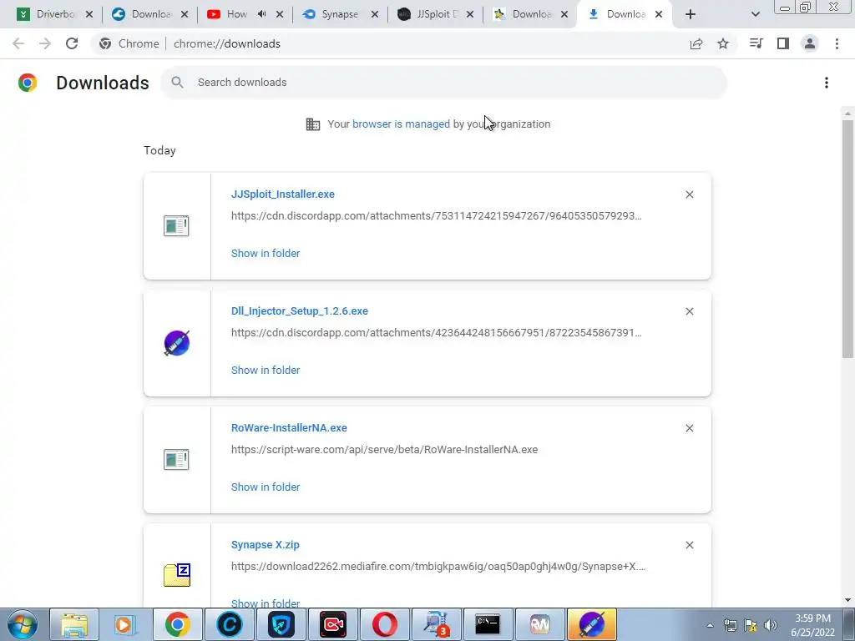855x641 pixels.
Task: Open Windows Media Player from taskbar
Action: point(125,624)
